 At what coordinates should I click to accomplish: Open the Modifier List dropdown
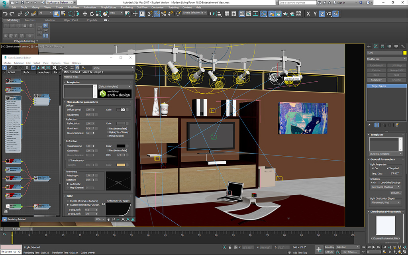(x=385, y=59)
